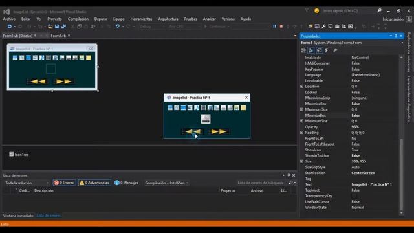This screenshot has width=414, height=233.
Task: Click the toolbox icon in the main toolbar
Action: [337, 27]
